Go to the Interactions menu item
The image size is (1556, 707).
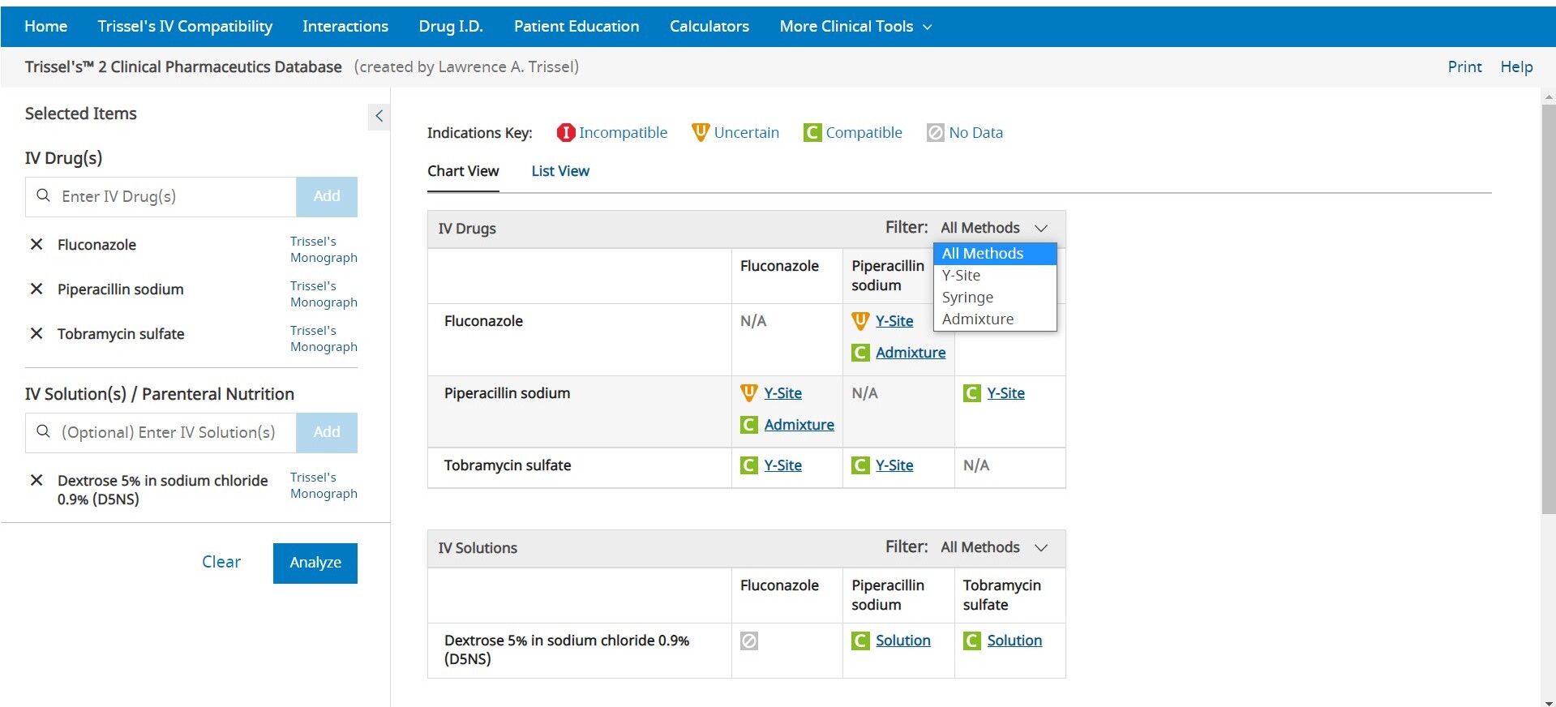point(345,26)
